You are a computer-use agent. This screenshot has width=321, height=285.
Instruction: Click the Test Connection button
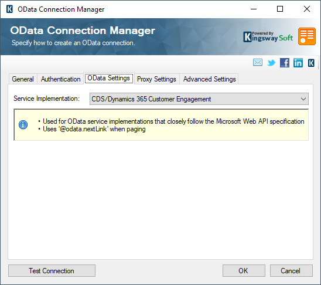tap(52, 271)
